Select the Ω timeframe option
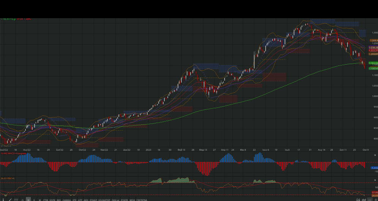 tap(22, 200)
